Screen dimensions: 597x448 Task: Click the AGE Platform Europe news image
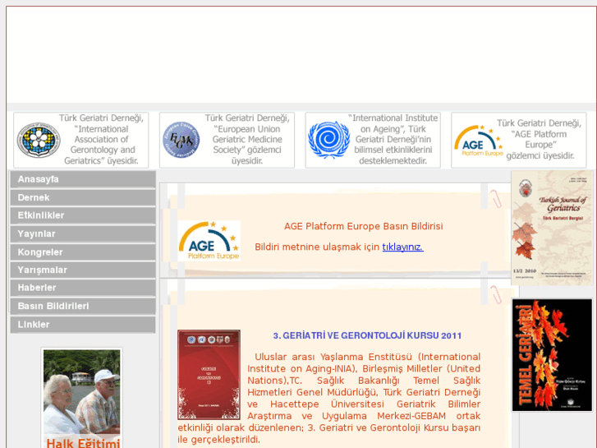click(x=209, y=241)
